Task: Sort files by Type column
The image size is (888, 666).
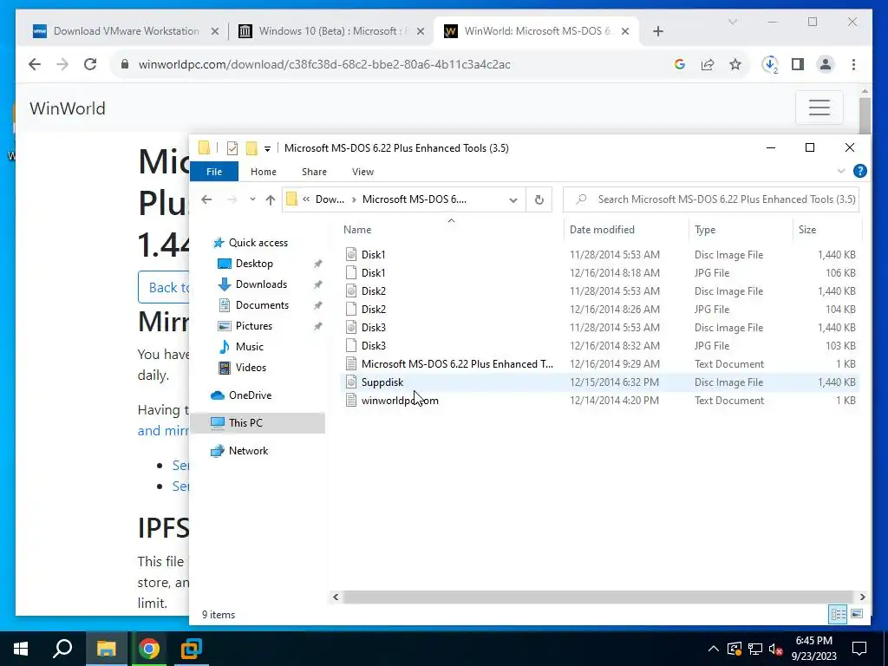Action: 705,229
